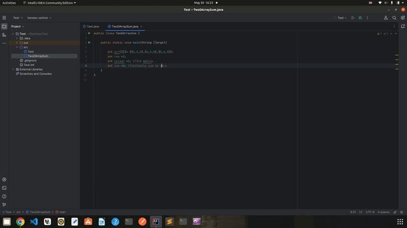Image resolution: width=407 pixels, height=228 pixels.
Task: Change the LF line separator
Action: [361, 212]
